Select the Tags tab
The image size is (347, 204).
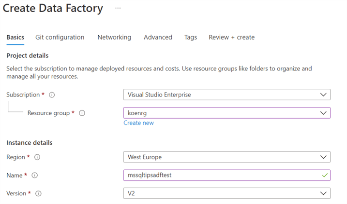tap(190, 37)
